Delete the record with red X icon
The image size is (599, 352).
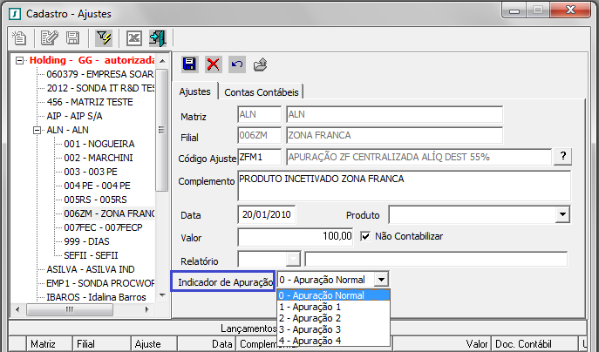point(214,64)
